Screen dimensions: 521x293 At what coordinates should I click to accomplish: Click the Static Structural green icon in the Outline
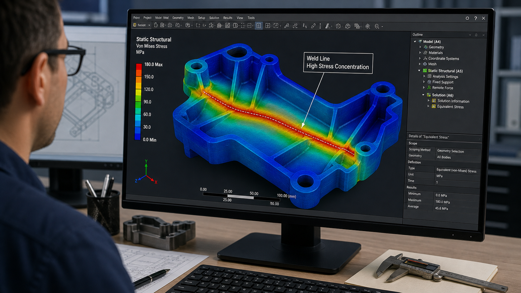point(425,71)
